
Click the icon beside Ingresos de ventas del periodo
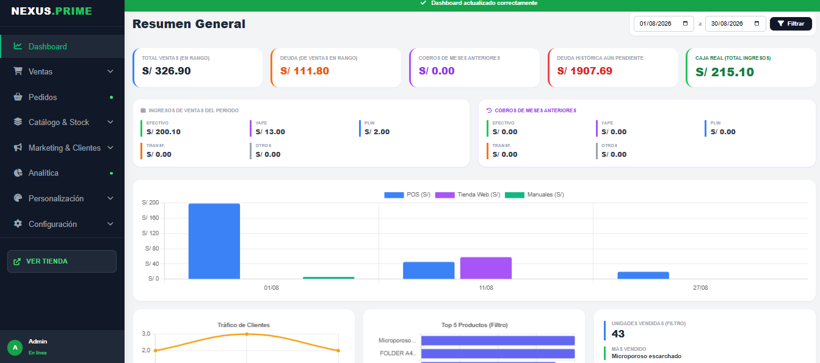point(143,110)
